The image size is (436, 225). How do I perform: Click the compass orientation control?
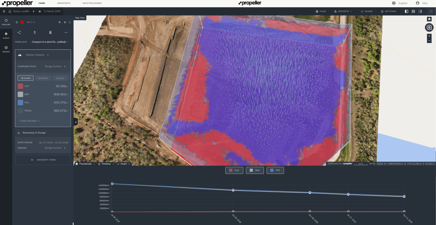point(429,28)
